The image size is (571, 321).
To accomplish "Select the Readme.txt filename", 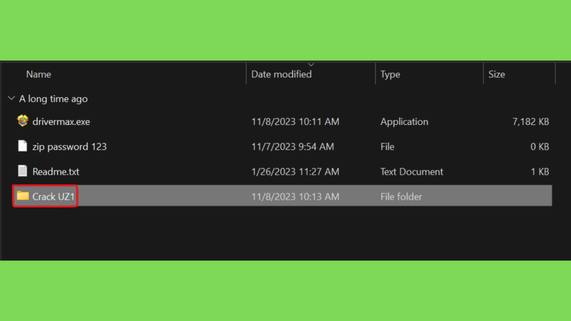I will [56, 172].
